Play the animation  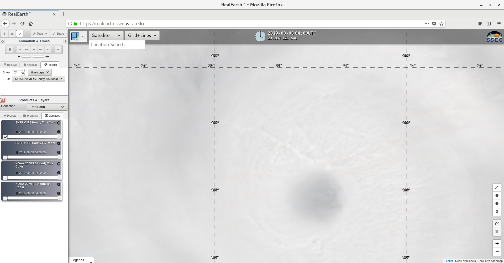point(34,49)
